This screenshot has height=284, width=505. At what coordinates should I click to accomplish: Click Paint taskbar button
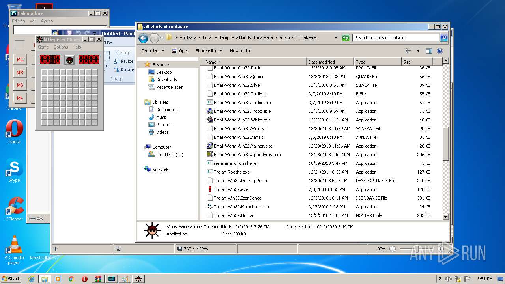coord(125,279)
